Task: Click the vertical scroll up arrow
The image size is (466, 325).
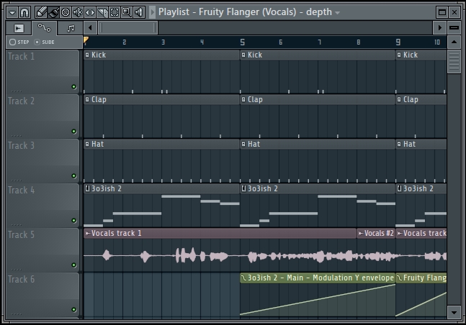Action: (x=454, y=42)
